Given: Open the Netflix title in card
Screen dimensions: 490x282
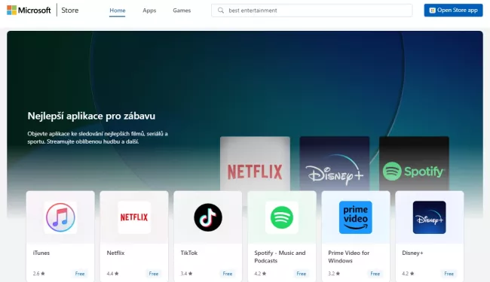Looking at the screenshot, I should [115, 253].
